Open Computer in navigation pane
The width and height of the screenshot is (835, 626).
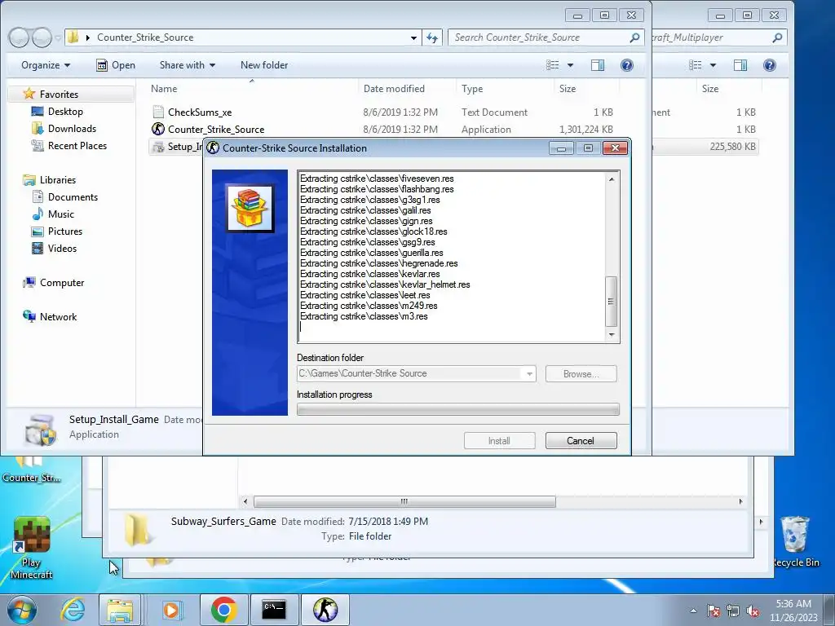click(62, 283)
